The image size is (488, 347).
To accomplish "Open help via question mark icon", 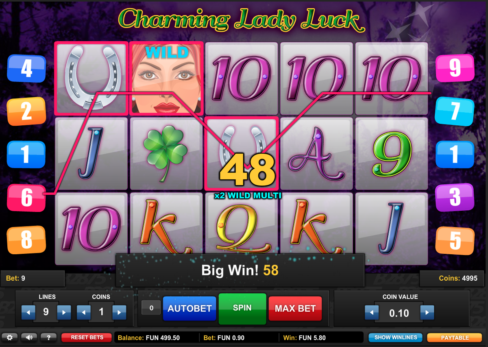I will [x=48, y=337].
